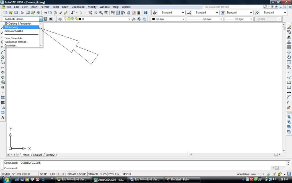Select the Circle draw tool

[3, 57]
